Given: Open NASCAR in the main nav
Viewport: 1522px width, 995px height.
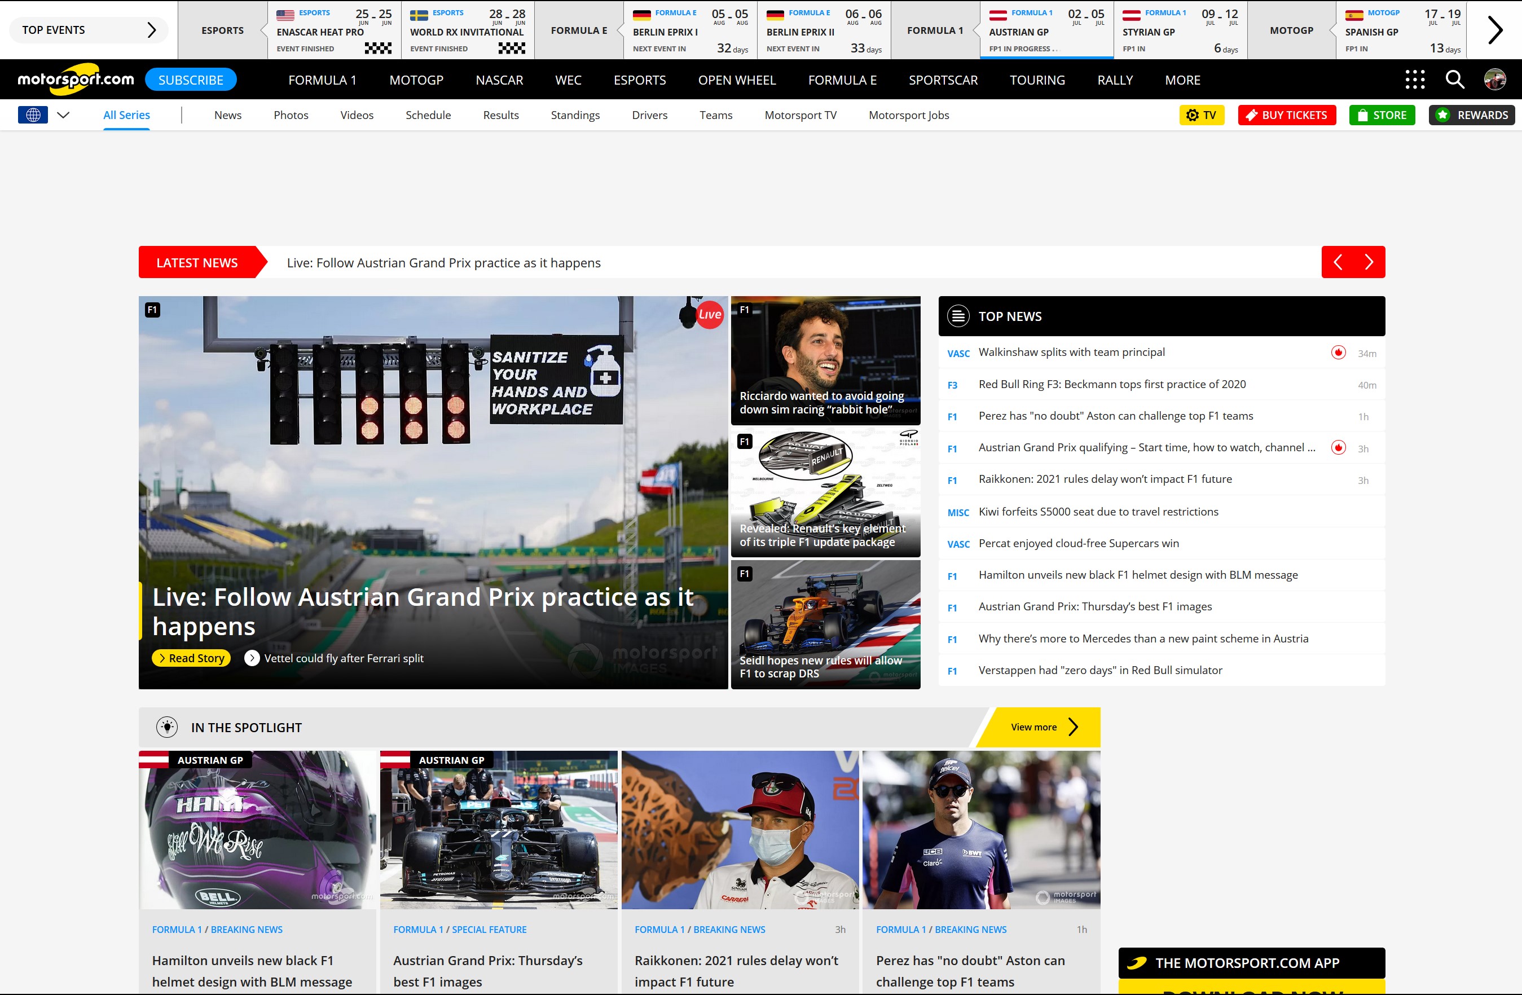Looking at the screenshot, I should [x=499, y=80].
